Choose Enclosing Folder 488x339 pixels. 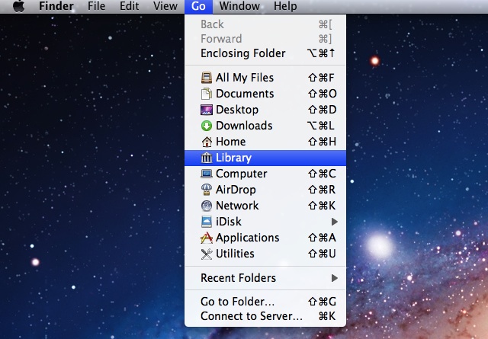pos(265,53)
